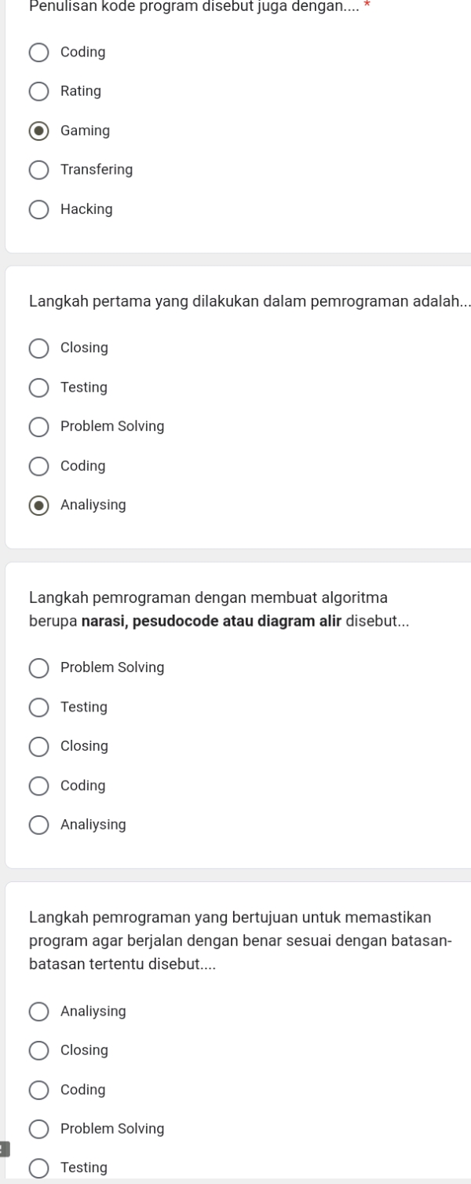Choose Analiysing in the third question
471x1184 pixels.
click(x=38, y=824)
